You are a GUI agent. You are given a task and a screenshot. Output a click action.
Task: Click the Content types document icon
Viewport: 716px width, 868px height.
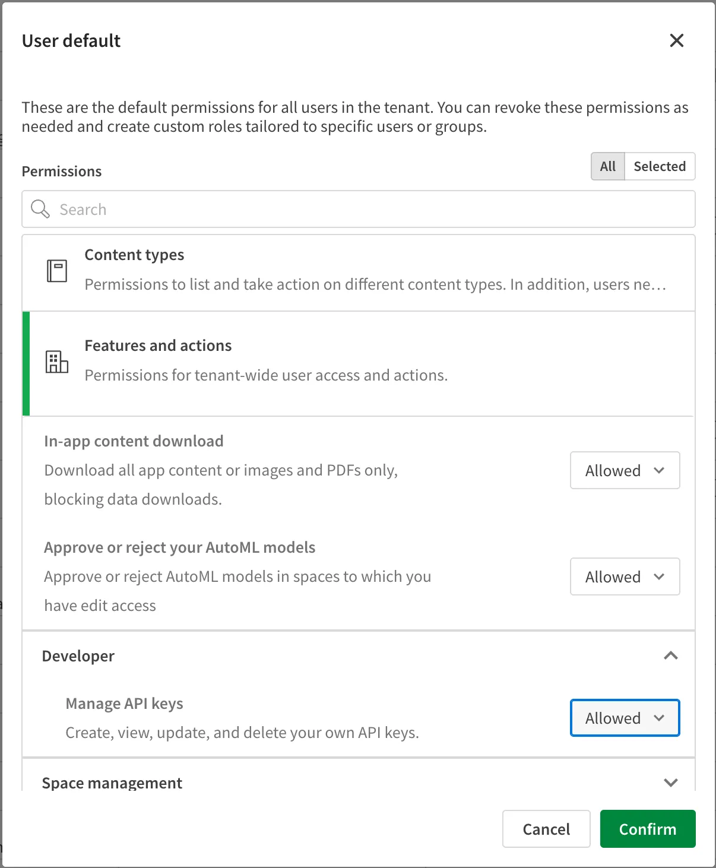click(56, 271)
